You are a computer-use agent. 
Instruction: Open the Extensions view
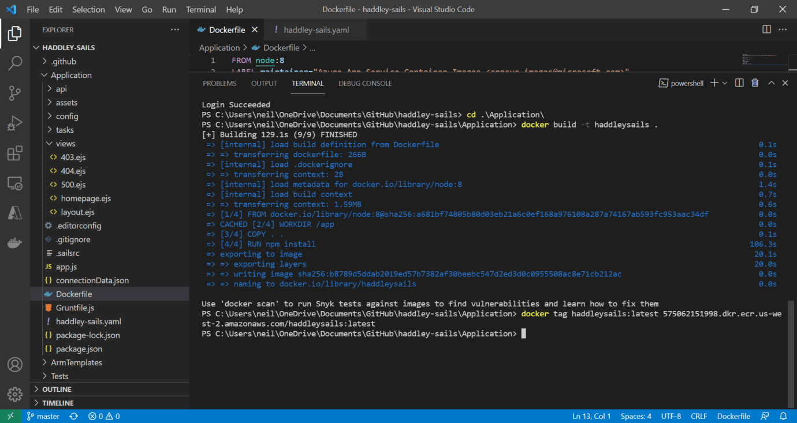pyautogui.click(x=15, y=154)
